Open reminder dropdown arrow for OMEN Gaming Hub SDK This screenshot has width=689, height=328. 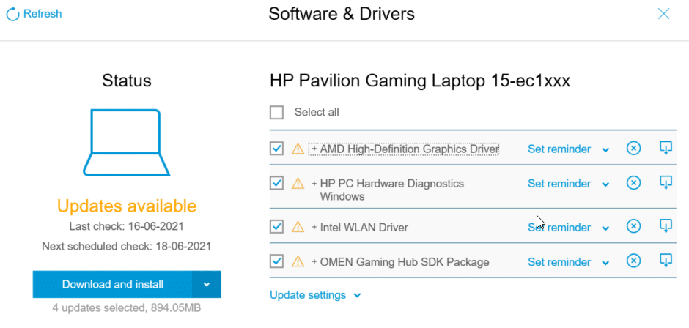coord(605,263)
